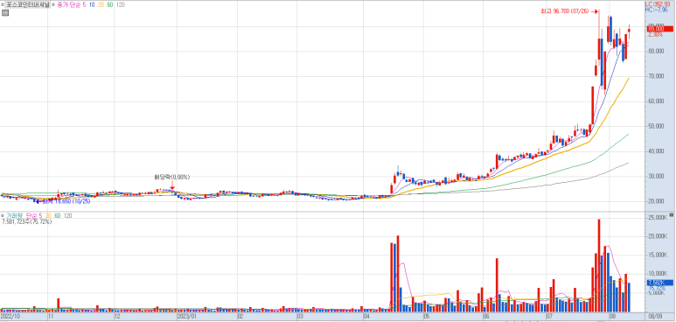Click the blue current volume tag
This screenshot has height=322, width=676.
[659, 283]
